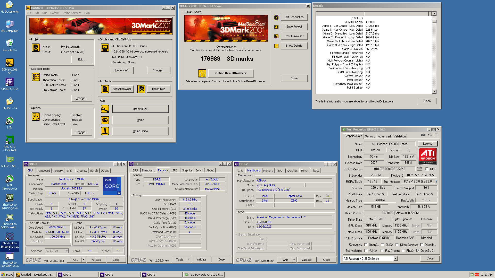Toggle Ray Tracing checkbox in GPU-Z

382,251
